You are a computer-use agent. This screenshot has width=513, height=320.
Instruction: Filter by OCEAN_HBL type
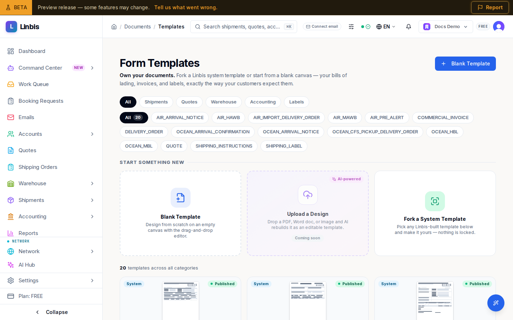point(445,132)
